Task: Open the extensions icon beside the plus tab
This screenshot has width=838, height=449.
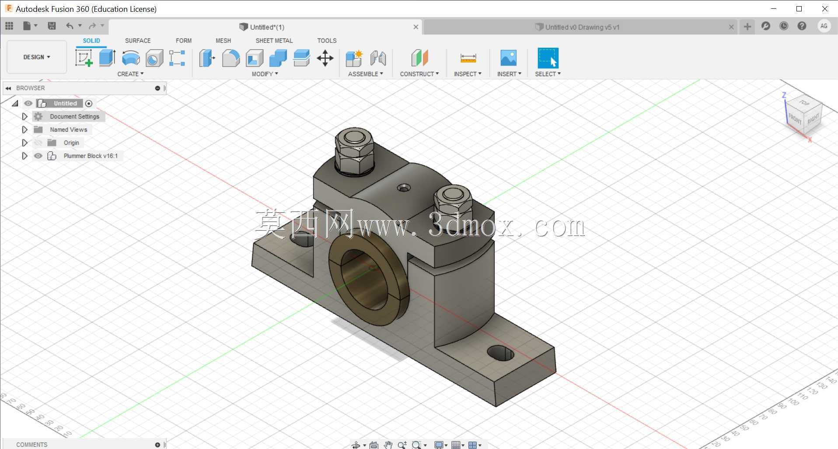Action: click(765, 26)
